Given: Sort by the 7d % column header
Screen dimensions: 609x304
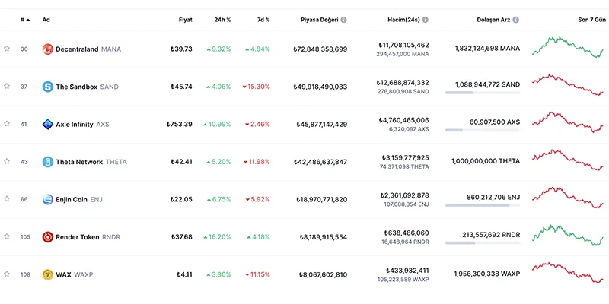Looking at the screenshot, I should (x=263, y=19).
